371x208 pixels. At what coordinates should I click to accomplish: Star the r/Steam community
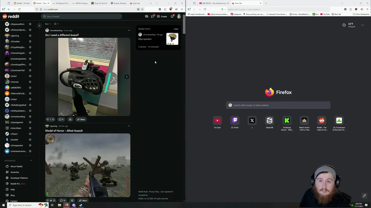[x=30, y=134]
